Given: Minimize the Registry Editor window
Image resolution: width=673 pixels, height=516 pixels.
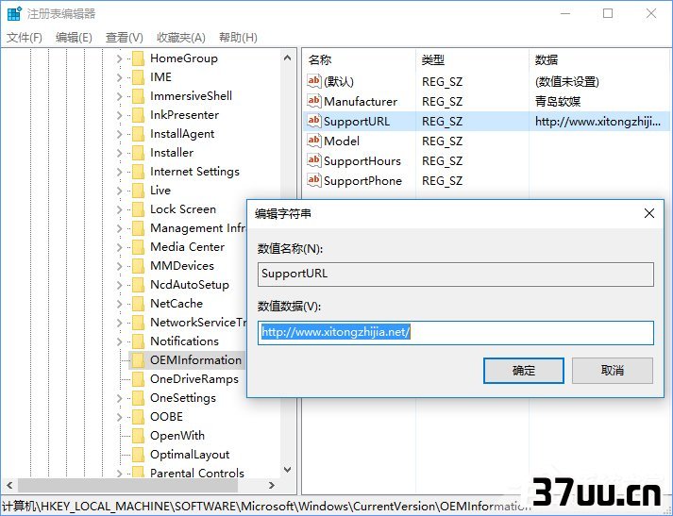Looking at the screenshot, I should (565, 14).
